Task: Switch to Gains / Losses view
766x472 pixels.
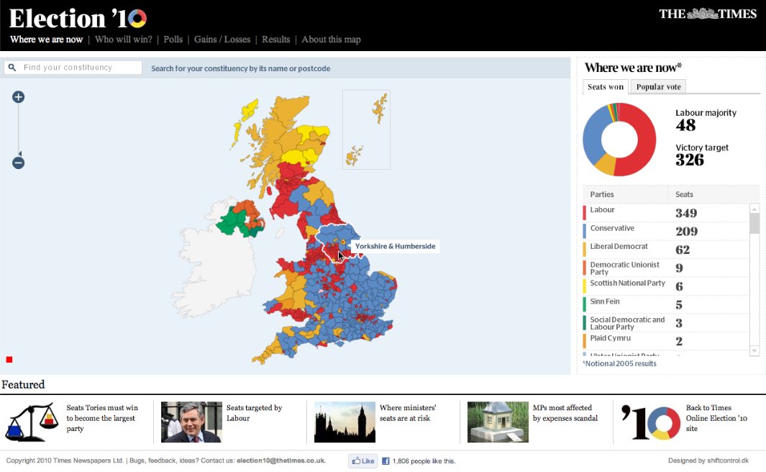Action: point(222,40)
